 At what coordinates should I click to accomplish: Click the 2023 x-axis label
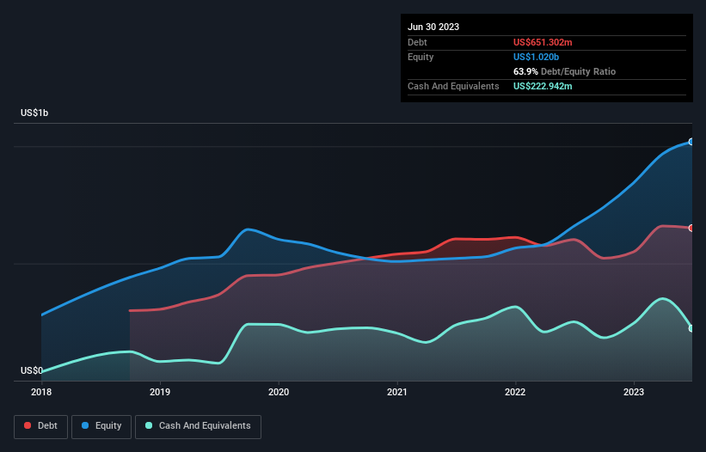[x=634, y=392]
